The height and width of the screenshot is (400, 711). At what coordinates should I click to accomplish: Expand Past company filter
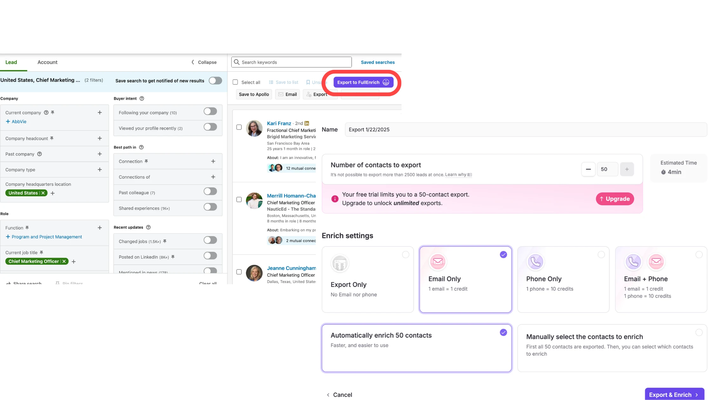(100, 154)
